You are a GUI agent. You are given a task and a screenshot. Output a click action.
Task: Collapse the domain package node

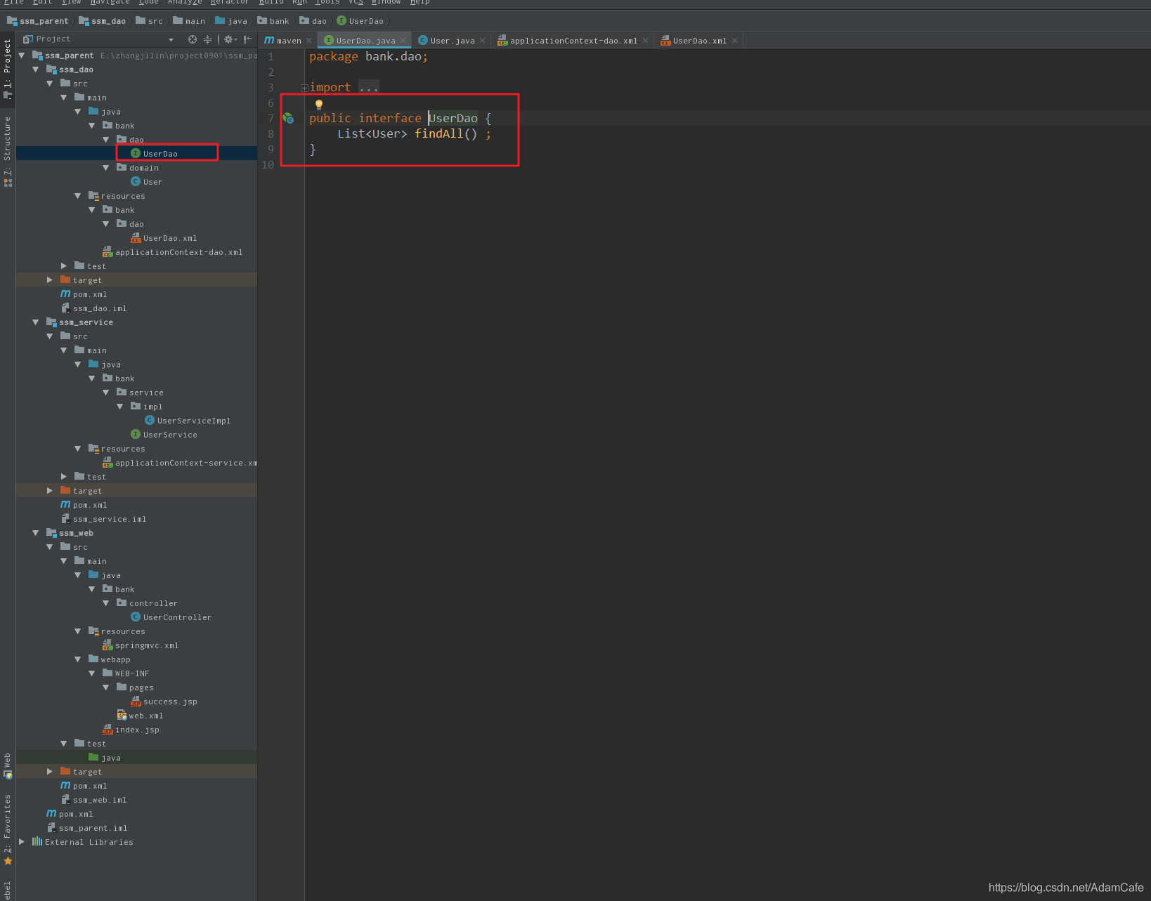106,168
